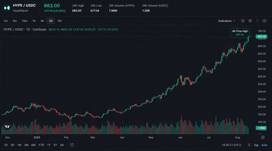Take a chart snapshot with camera icon
The width and height of the screenshot is (272, 151).
264,21
